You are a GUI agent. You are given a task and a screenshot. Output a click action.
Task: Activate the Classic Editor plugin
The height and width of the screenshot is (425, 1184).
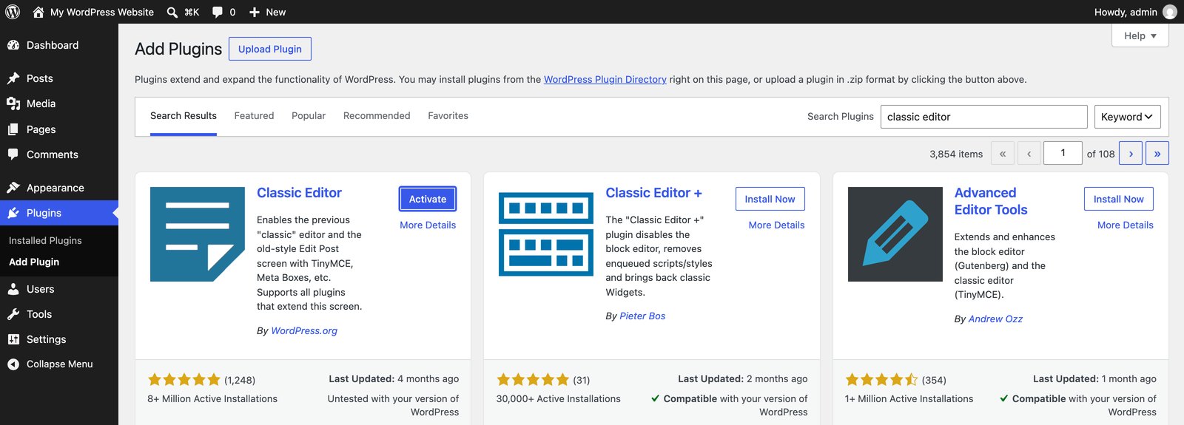coord(428,199)
